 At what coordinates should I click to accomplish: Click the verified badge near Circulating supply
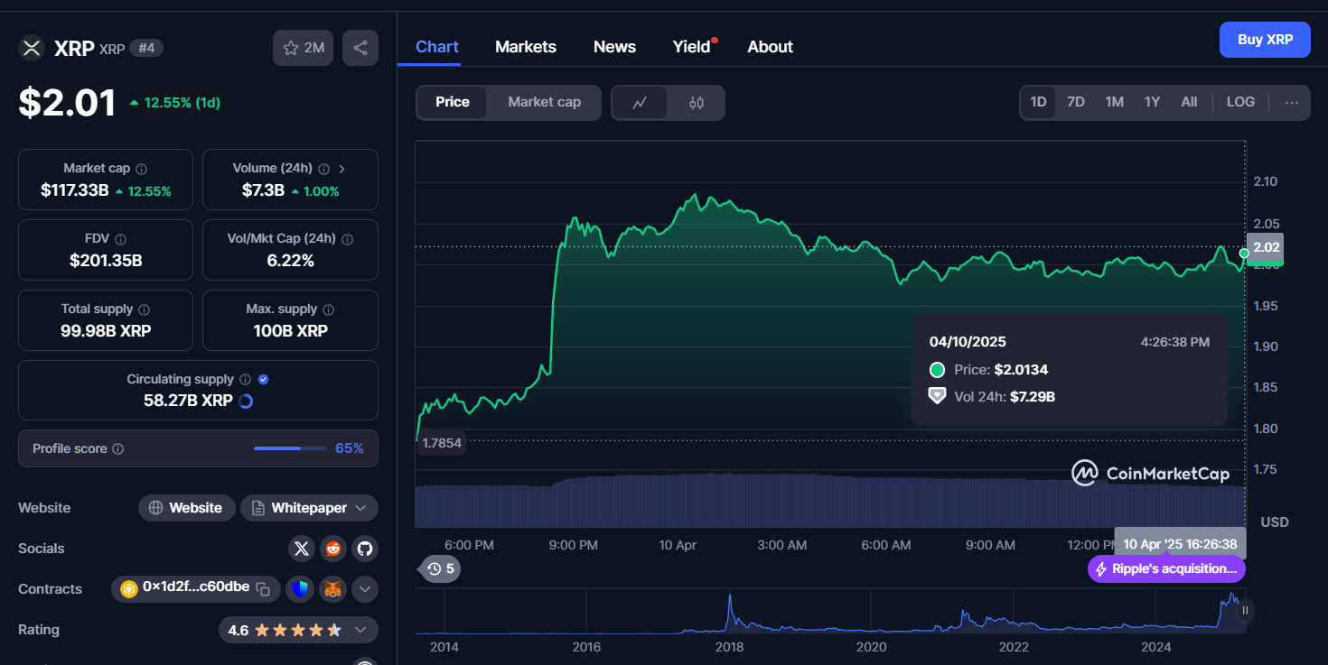tap(263, 380)
